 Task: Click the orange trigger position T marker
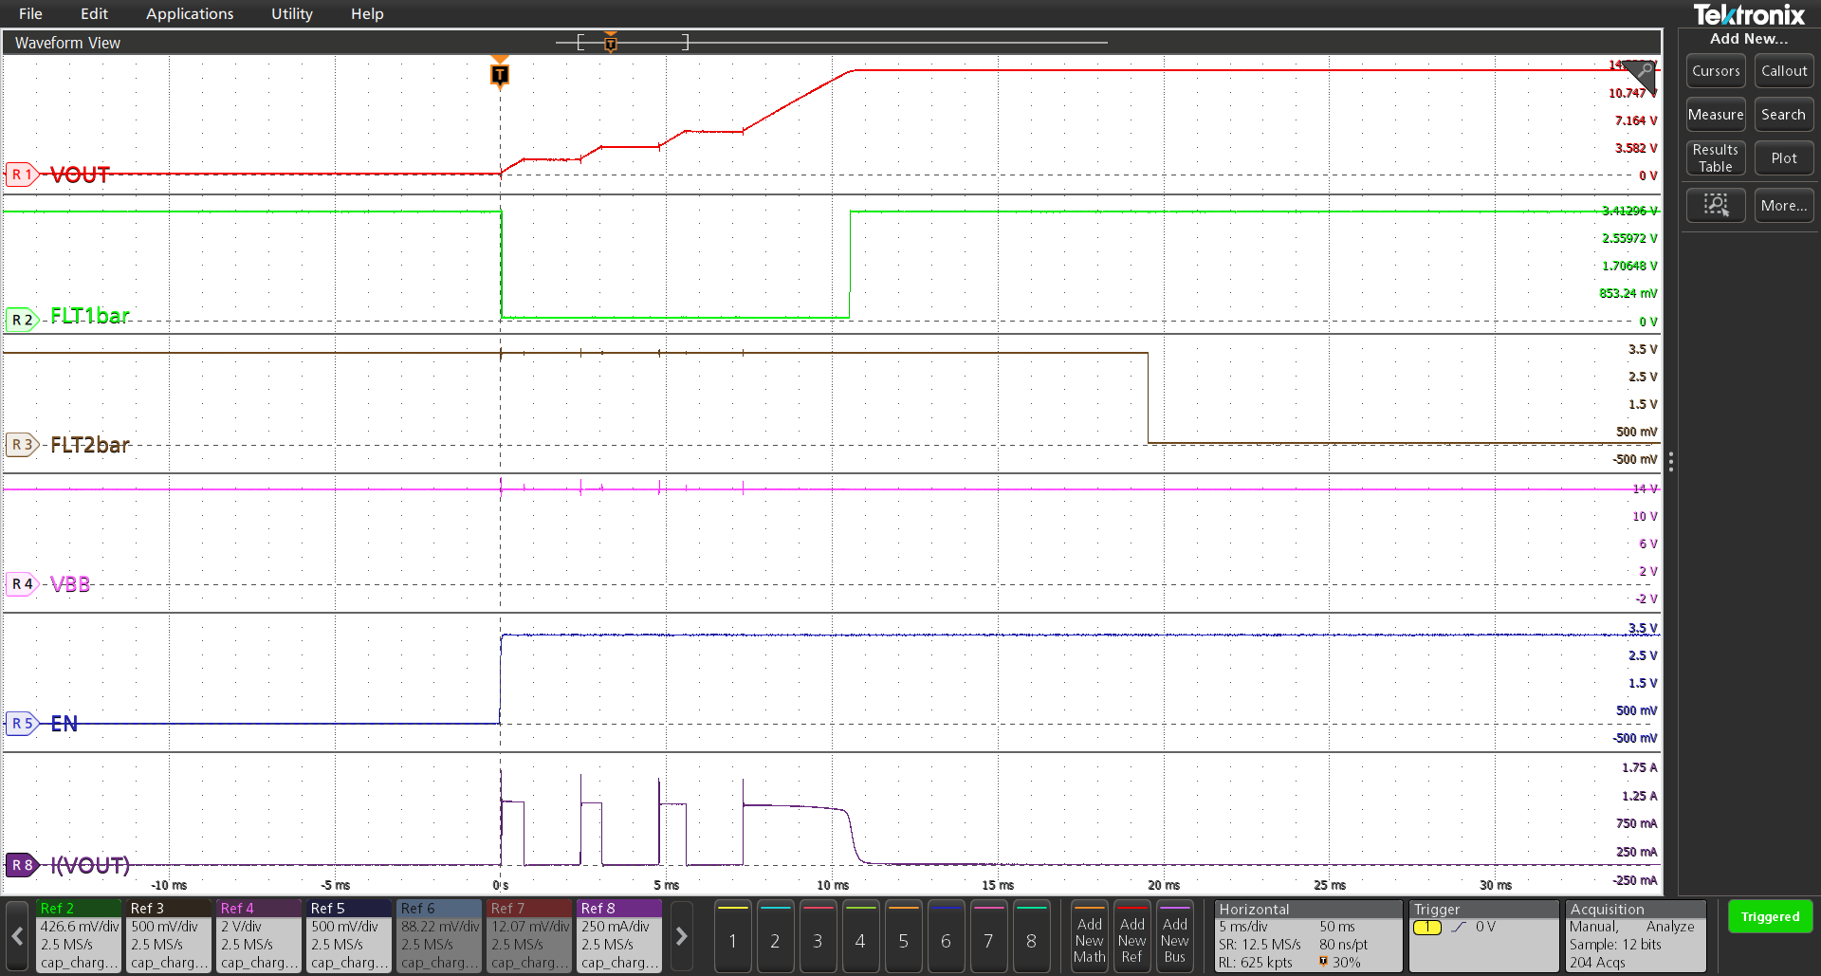[500, 74]
